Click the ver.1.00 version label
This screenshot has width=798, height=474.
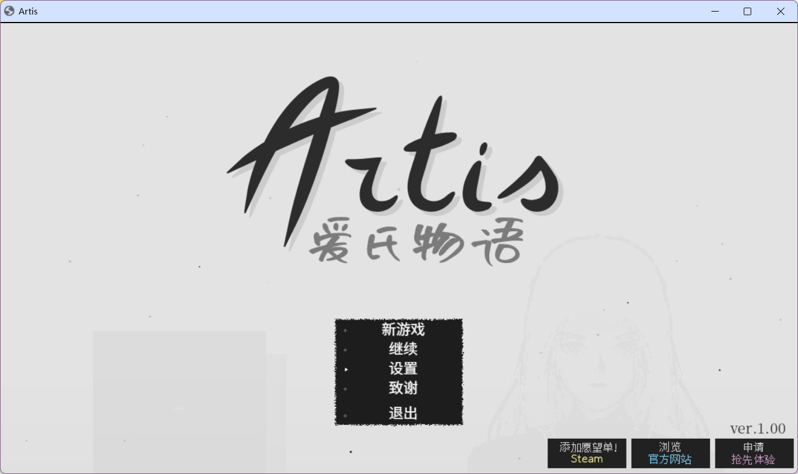pyautogui.click(x=758, y=428)
